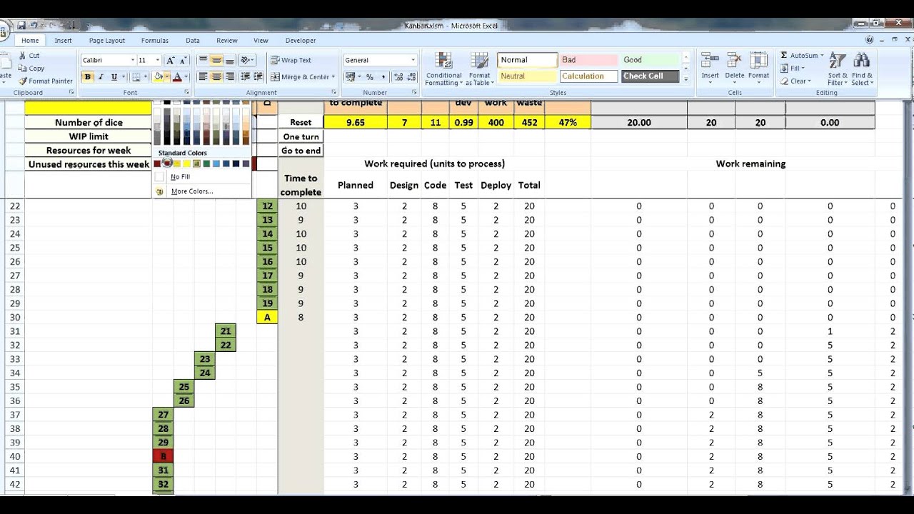Open the Clear dropdown in Editing
Screen dimensions: 914x514
coord(795,81)
